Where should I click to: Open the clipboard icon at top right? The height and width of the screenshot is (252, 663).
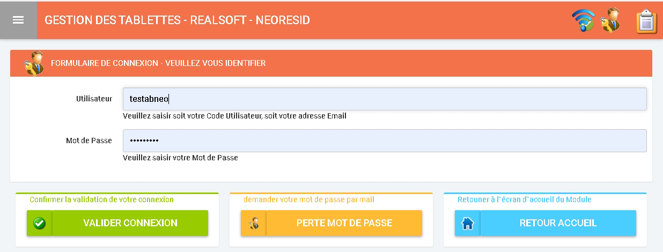pyautogui.click(x=646, y=21)
